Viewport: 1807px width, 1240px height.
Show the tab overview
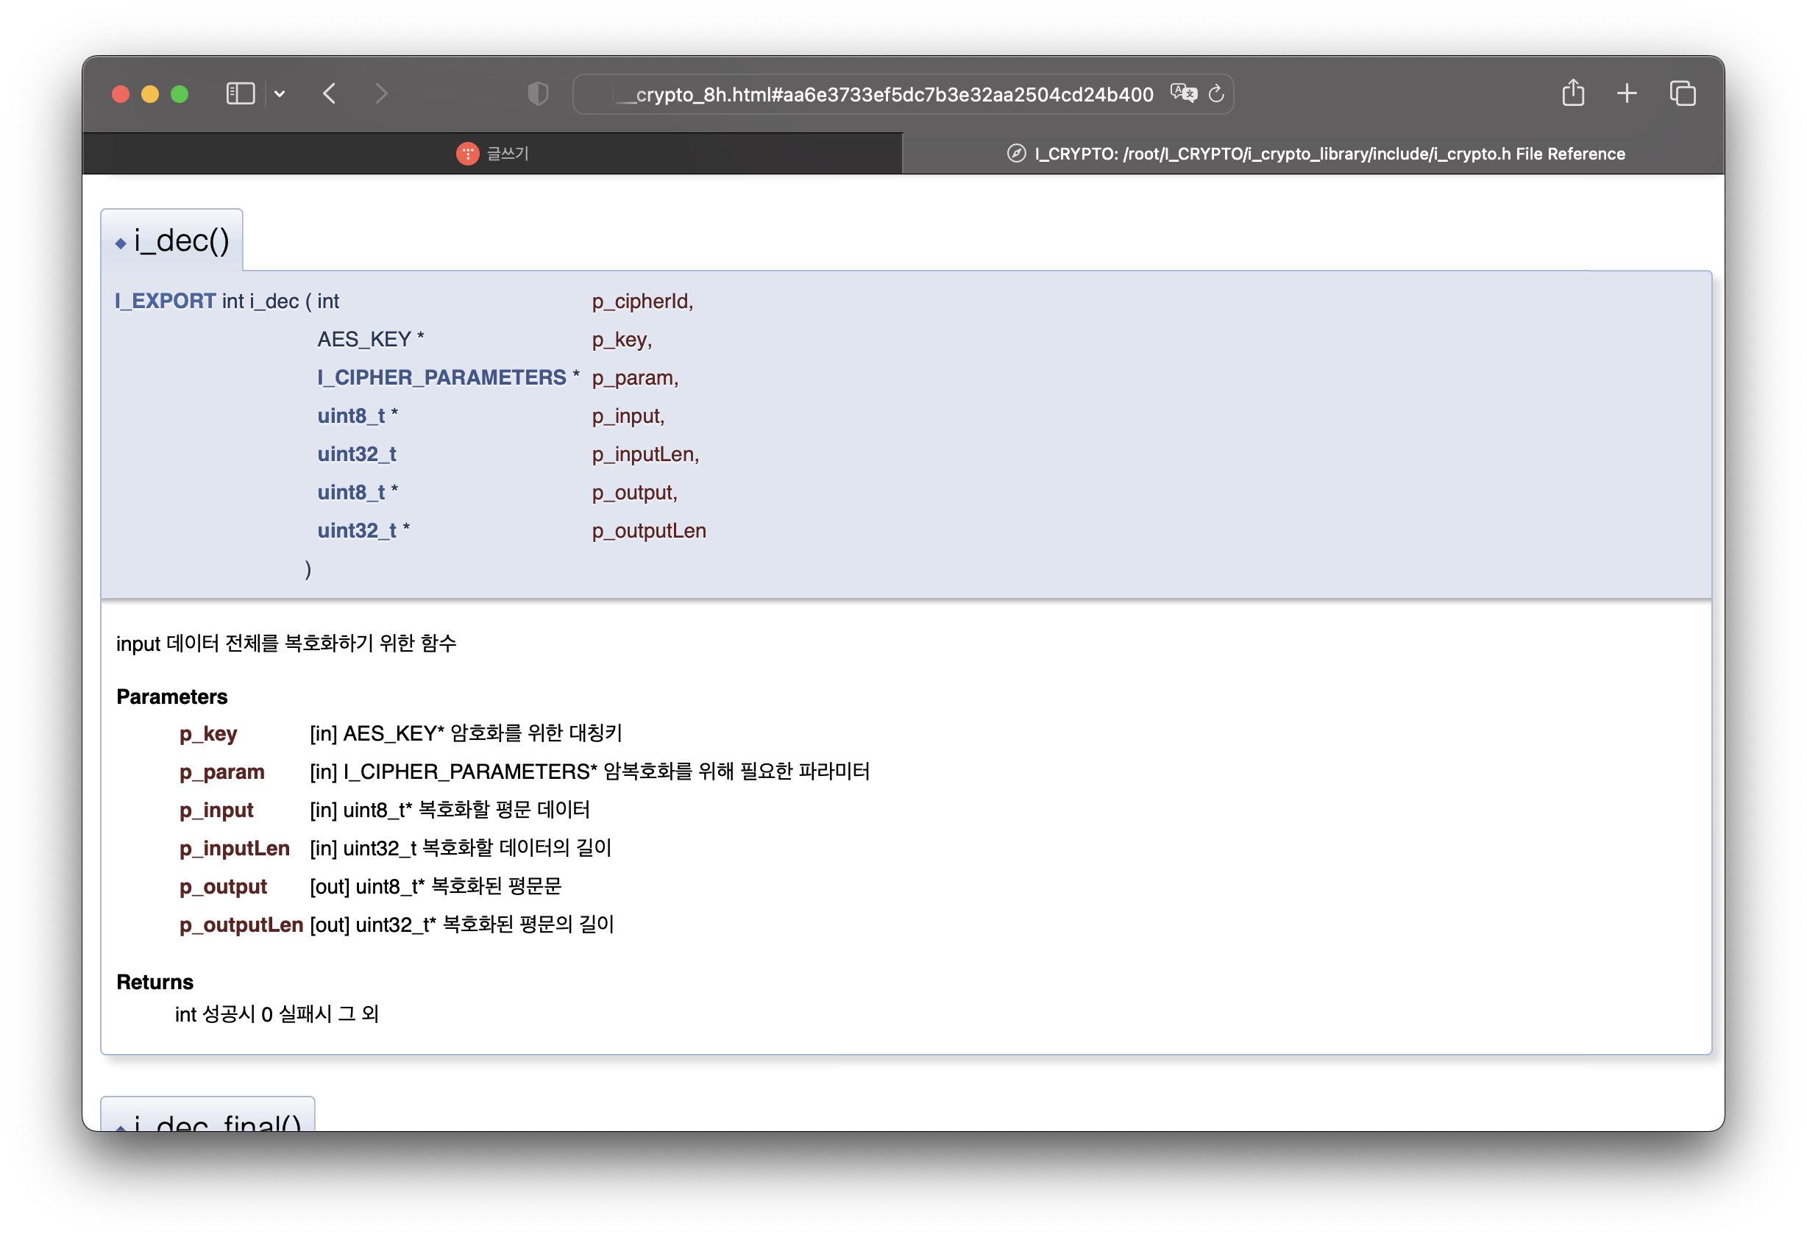pos(1683,94)
